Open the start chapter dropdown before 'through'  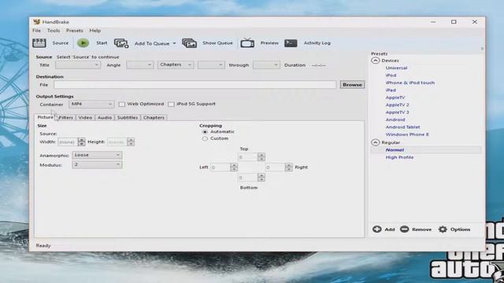pos(211,64)
